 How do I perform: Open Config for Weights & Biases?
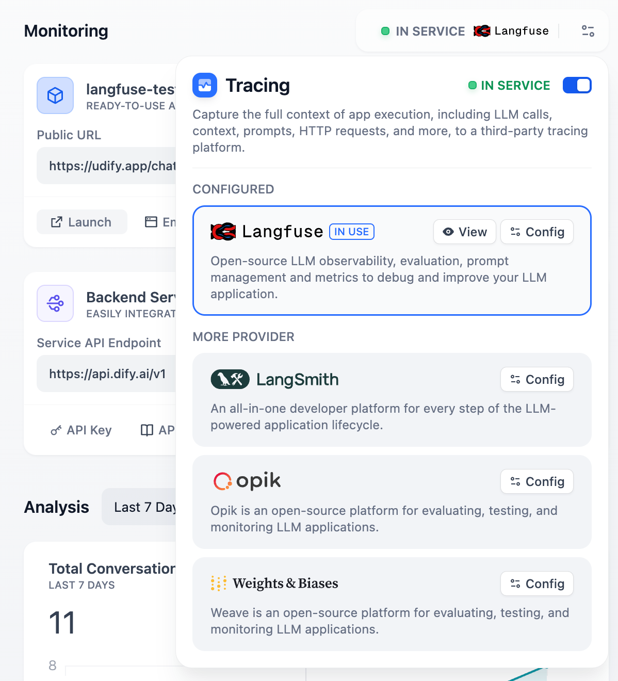(x=536, y=583)
